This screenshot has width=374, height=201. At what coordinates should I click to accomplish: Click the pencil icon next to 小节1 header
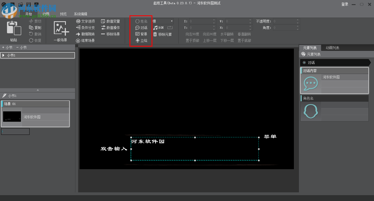pos(4,96)
